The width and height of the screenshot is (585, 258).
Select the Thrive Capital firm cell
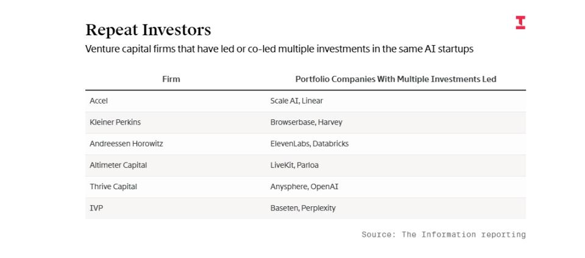click(113, 187)
